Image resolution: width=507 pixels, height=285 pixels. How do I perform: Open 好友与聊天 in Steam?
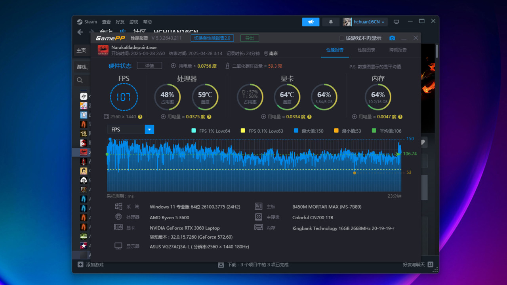(x=414, y=264)
